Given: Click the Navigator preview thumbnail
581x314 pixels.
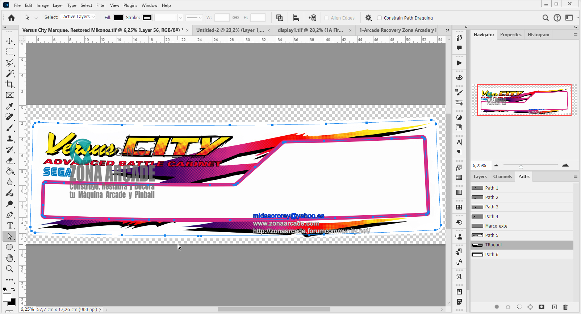Looking at the screenshot, I should [x=524, y=100].
